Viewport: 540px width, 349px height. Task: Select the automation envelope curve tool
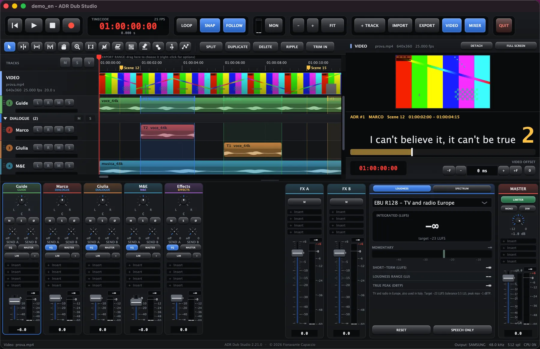[185, 47]
